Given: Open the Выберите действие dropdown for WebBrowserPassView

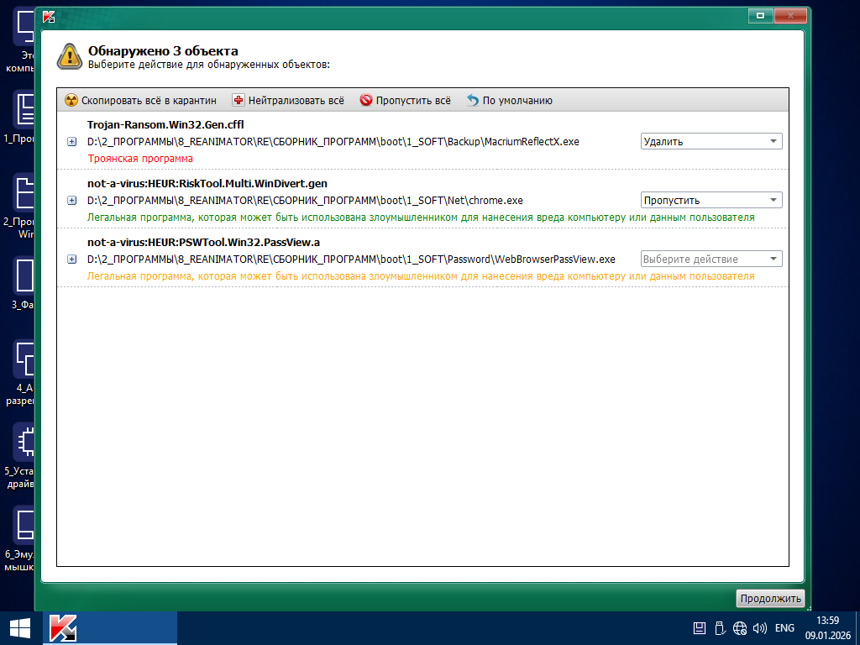Looking at the screenshot, I should click(x=711, y=260).
